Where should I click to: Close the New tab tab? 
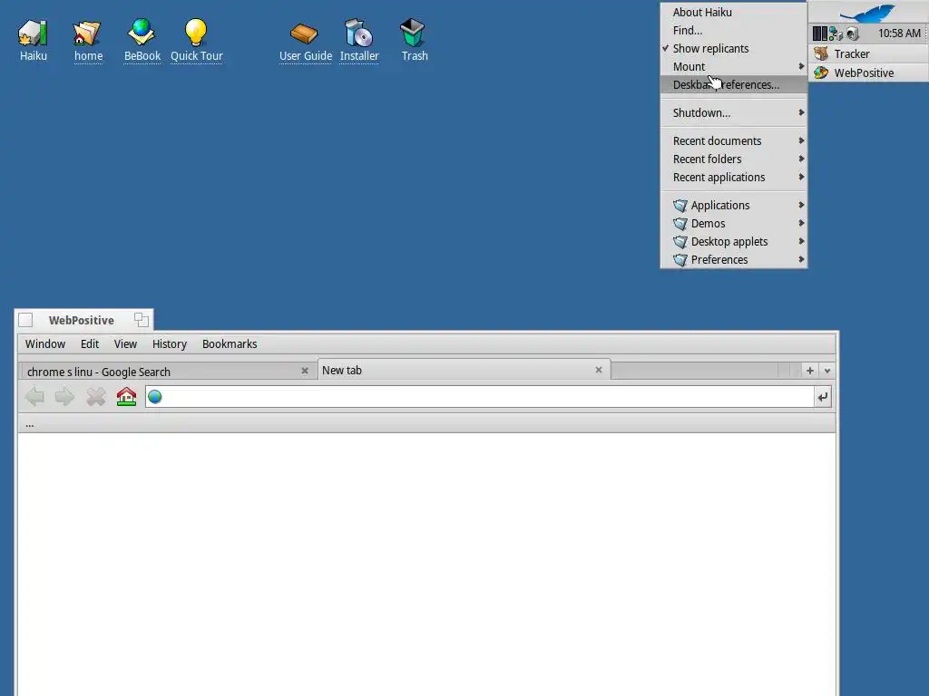599,370
